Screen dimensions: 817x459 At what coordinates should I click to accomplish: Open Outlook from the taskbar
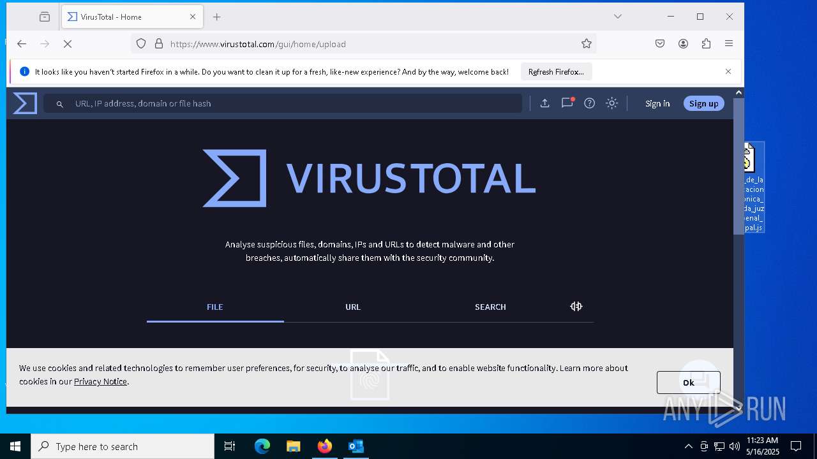pos(356,446)
